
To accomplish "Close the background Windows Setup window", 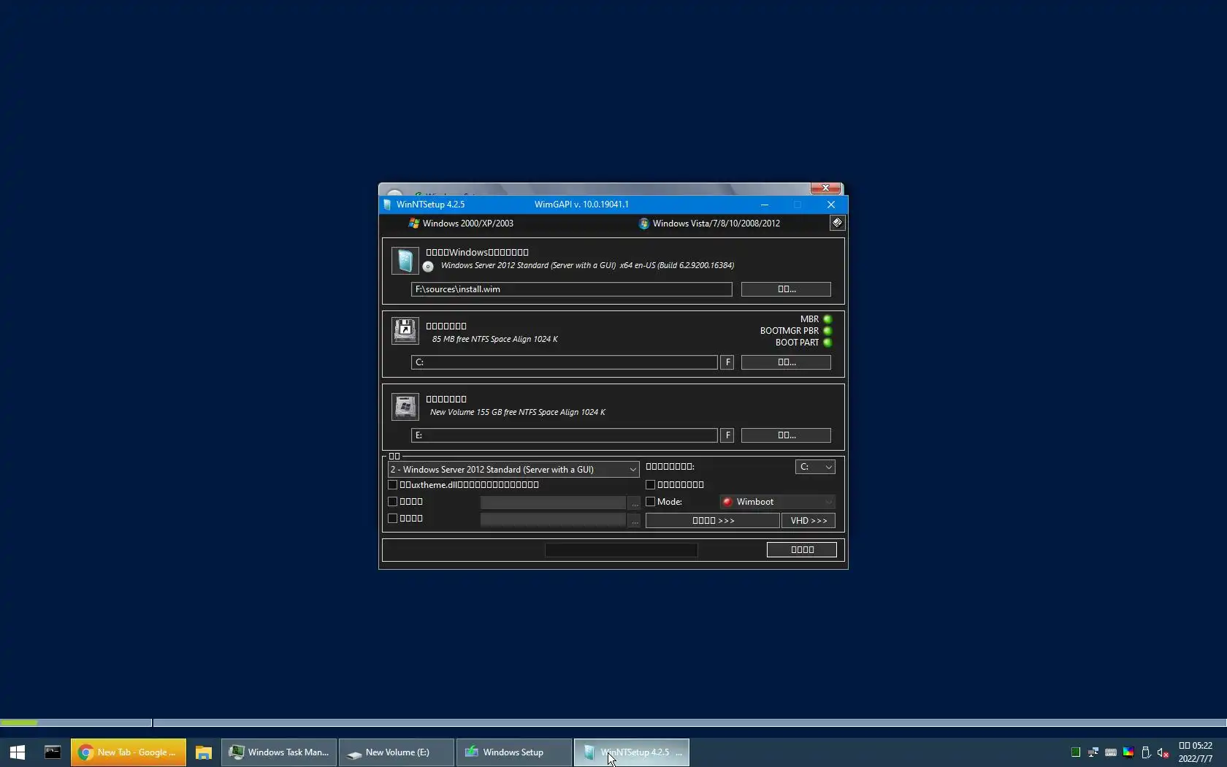I will (825, 188).
